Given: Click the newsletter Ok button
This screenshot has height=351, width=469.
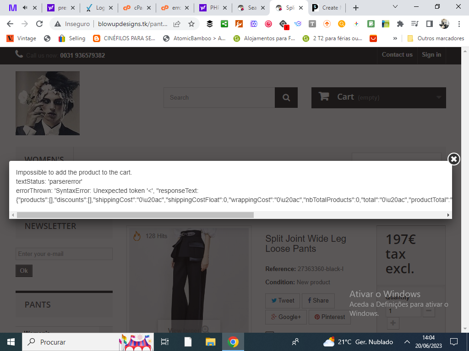Looking at the screenshot, I should tap(24, 271).
